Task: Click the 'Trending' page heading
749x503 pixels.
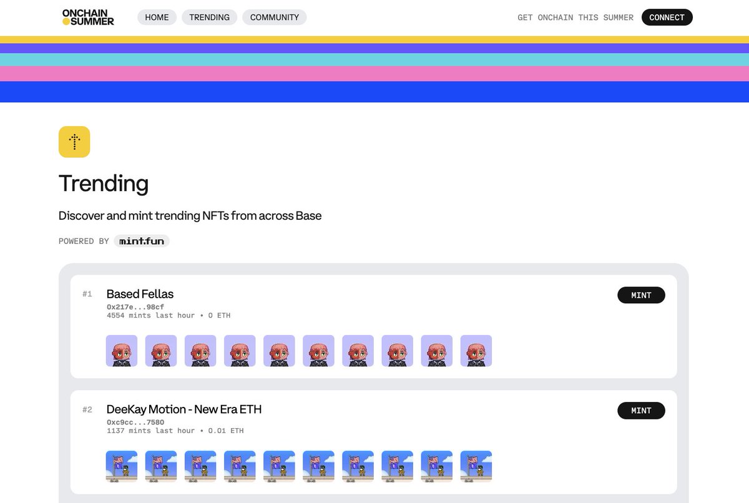Action: (104, 183)
